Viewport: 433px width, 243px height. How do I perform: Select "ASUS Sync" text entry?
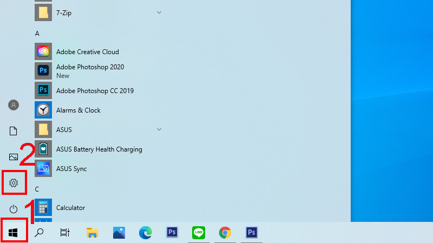(x=71, y=169)
